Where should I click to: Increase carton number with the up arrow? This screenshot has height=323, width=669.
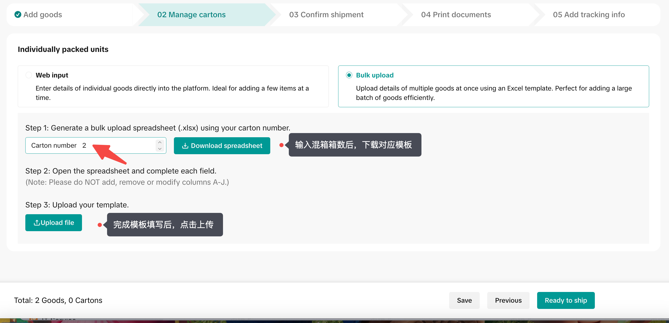point(160,142)
